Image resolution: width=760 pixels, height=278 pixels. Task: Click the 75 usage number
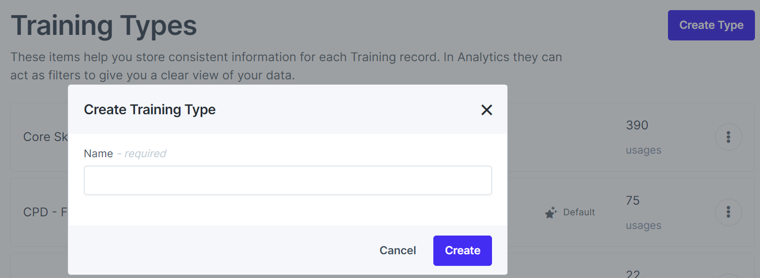[x=633, y=201]
